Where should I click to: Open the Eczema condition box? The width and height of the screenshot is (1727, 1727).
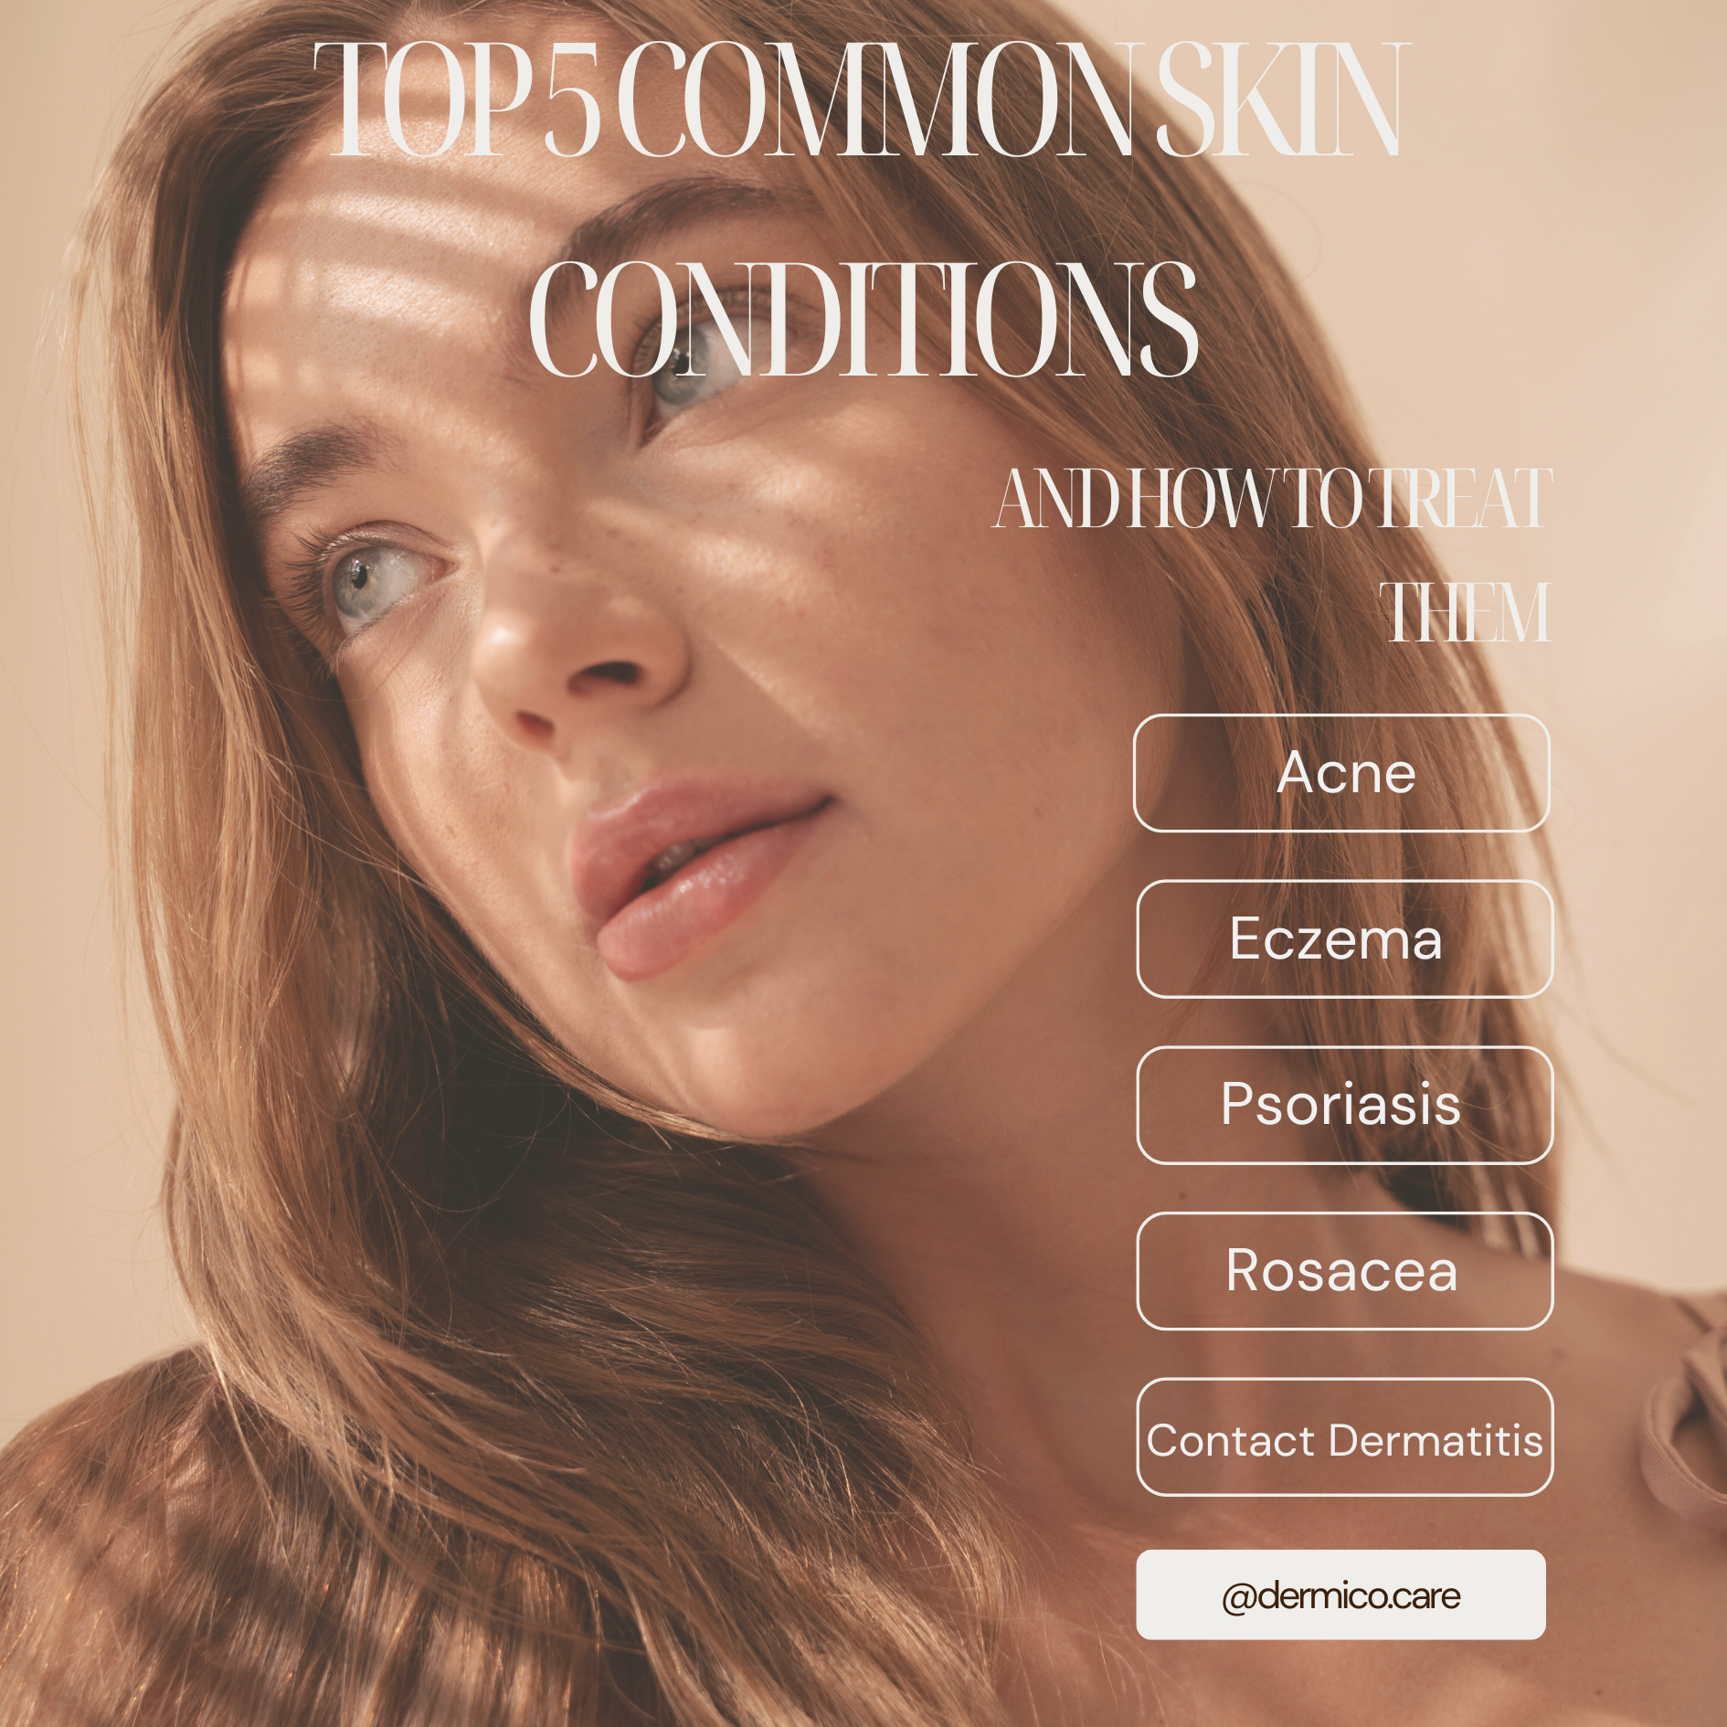point(1344,938)
